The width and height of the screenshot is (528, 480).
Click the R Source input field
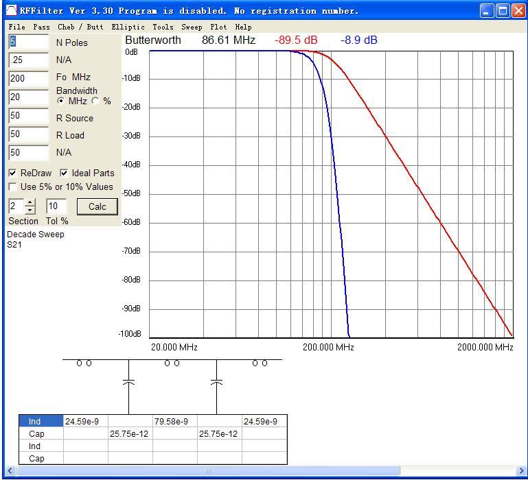(29, 116)
